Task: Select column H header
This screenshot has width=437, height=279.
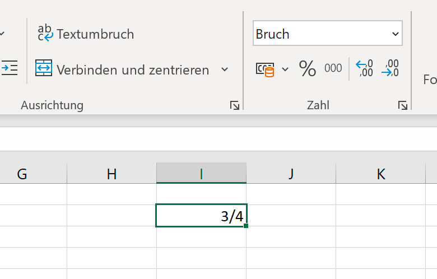Action: (111, 173)
